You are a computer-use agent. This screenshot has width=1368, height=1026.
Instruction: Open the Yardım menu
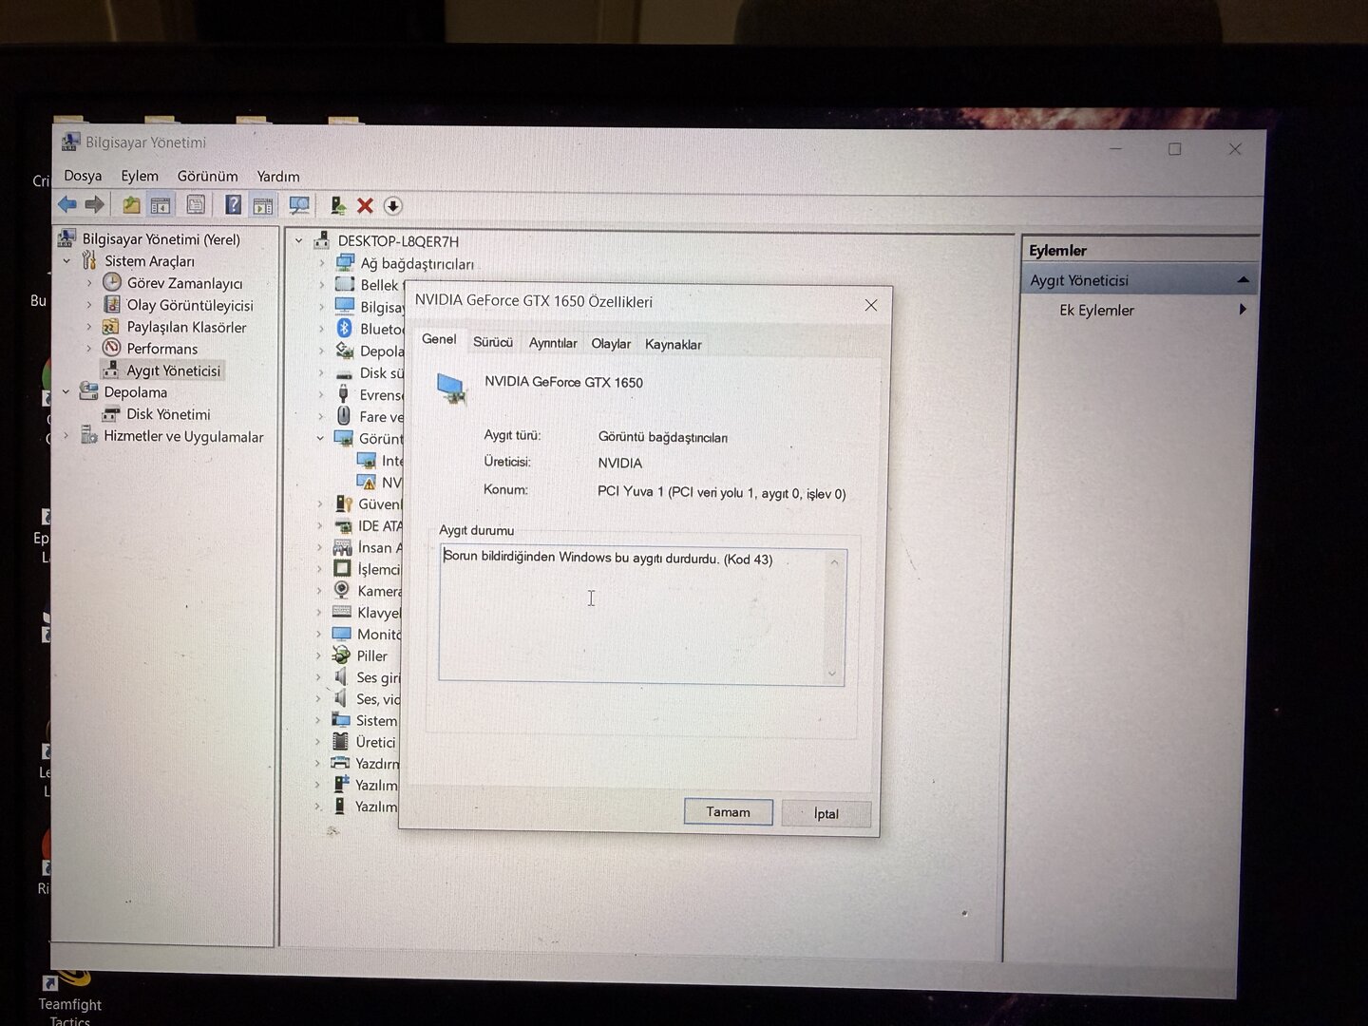pos(278,177)
